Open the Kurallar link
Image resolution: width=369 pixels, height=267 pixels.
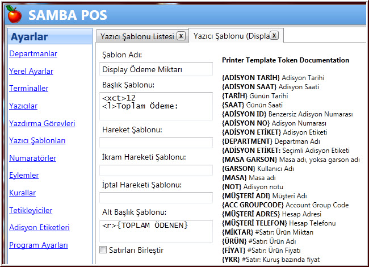pyautogui.click(x=22, y=193)
